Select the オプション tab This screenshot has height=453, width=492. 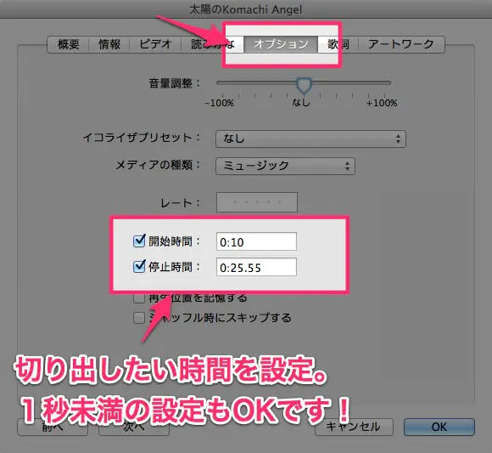point(281,44)
